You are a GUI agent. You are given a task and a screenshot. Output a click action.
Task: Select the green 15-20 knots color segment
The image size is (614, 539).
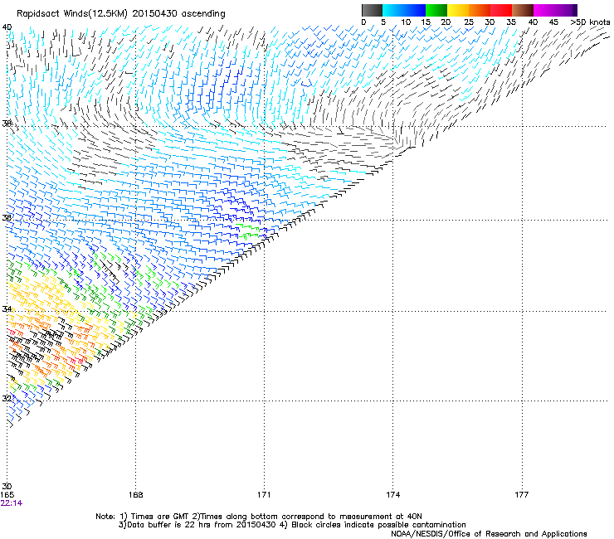[x=436, y=10]
